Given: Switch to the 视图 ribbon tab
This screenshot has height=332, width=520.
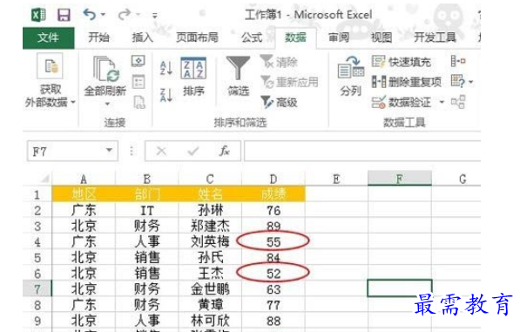Looking at the screenshot, I should pyautogui.click(x=382, y=37).
